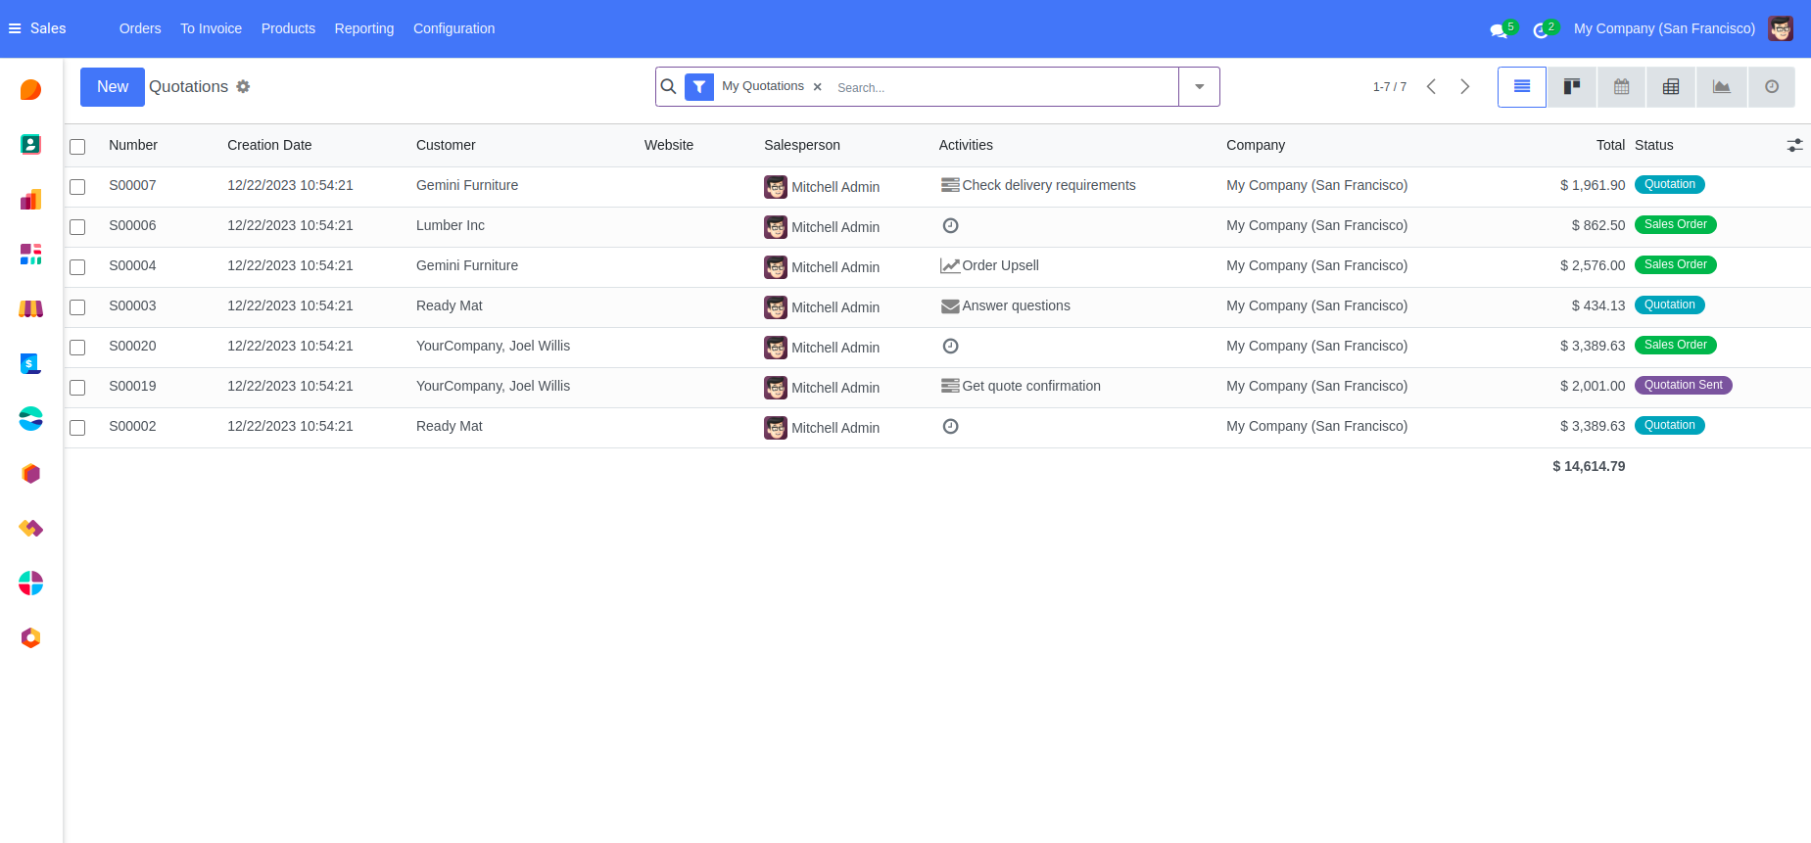Screen dimensions: 1811x843
Task: Open the conversations icon with badge 5
Action: pos(1500,29)
